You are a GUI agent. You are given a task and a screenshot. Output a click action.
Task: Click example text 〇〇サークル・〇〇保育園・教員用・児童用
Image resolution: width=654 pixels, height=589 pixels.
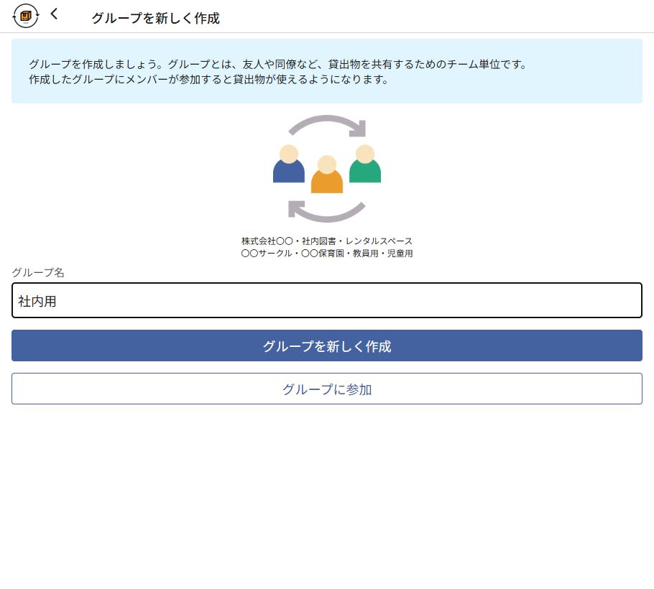tap(326, 253)
